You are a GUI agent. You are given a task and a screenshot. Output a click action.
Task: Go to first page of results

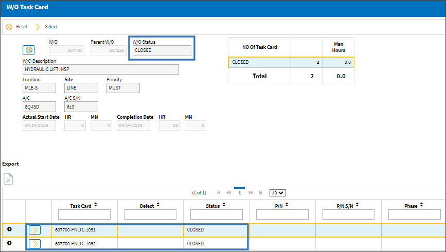(219, 193)
